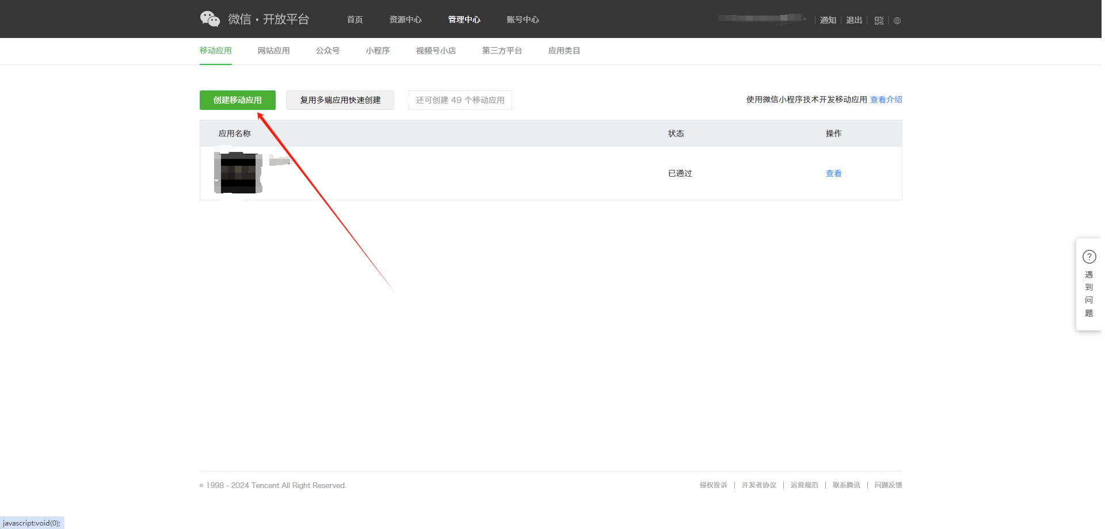
Task: Open 资源中心 in the top navigation
Action: pyautogui.click(x=405, y=20)
